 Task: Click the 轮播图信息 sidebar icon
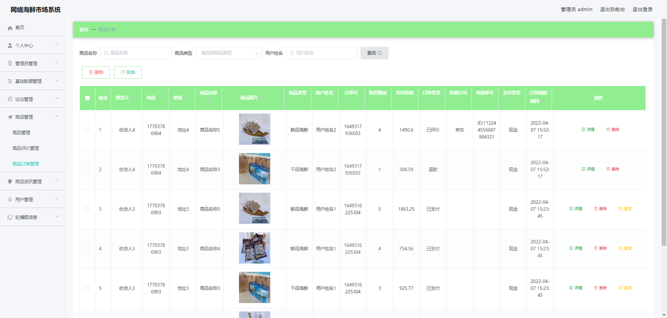point(10,217)
